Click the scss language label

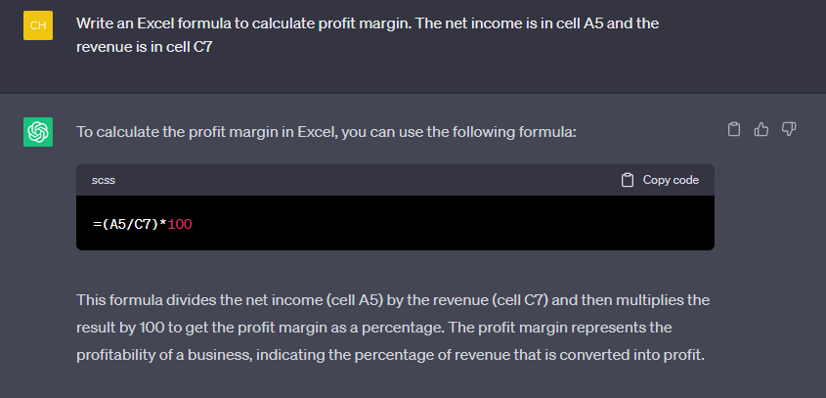104,180
